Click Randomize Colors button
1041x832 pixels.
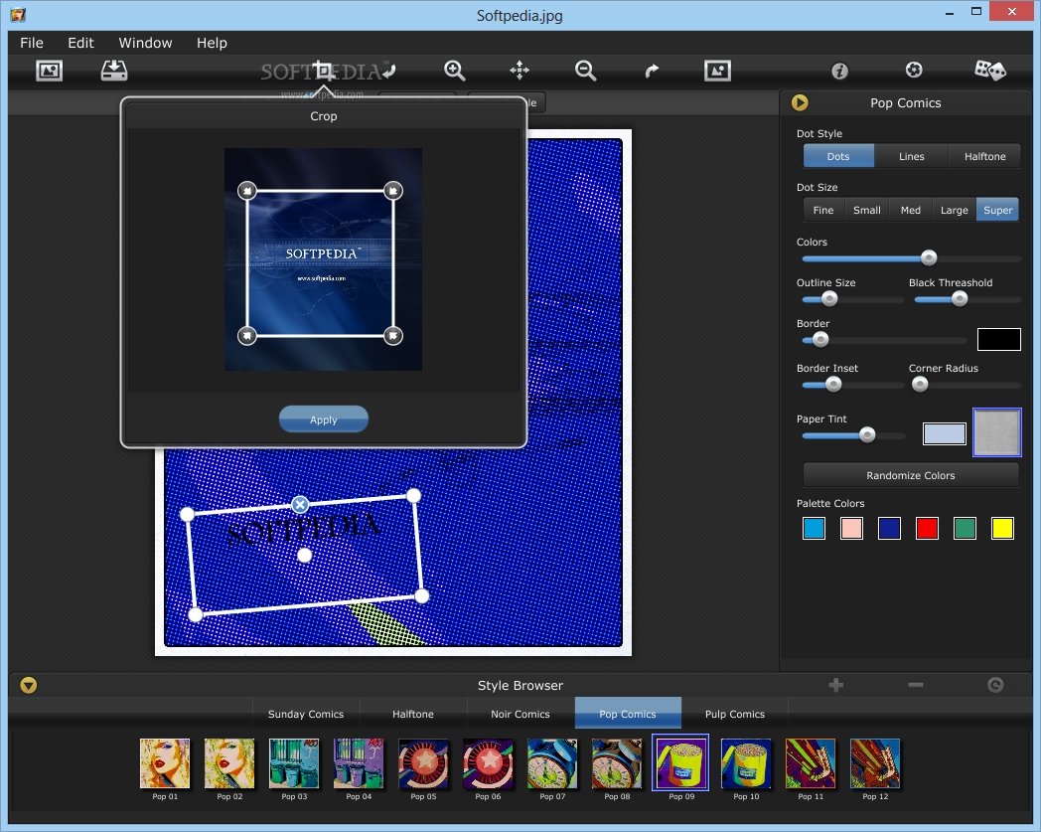point(910,475)
